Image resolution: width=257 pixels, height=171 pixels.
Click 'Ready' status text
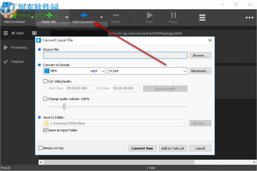click(6, 168)
